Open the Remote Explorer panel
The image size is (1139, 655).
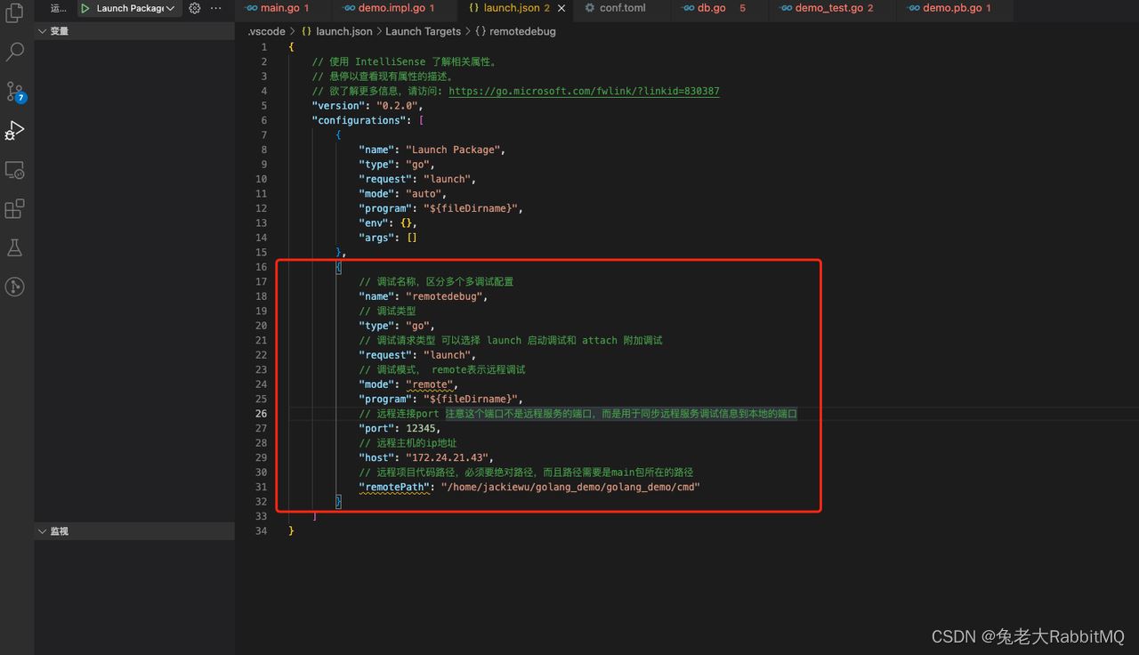(x=14, y=169)
